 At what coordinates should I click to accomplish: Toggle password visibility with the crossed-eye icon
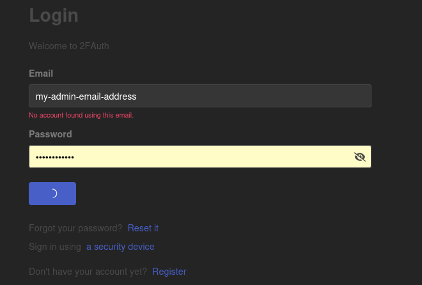point(359,157)
